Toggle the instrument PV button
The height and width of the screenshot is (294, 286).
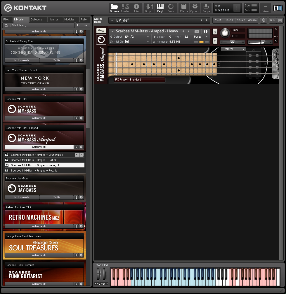click(276, 41)
